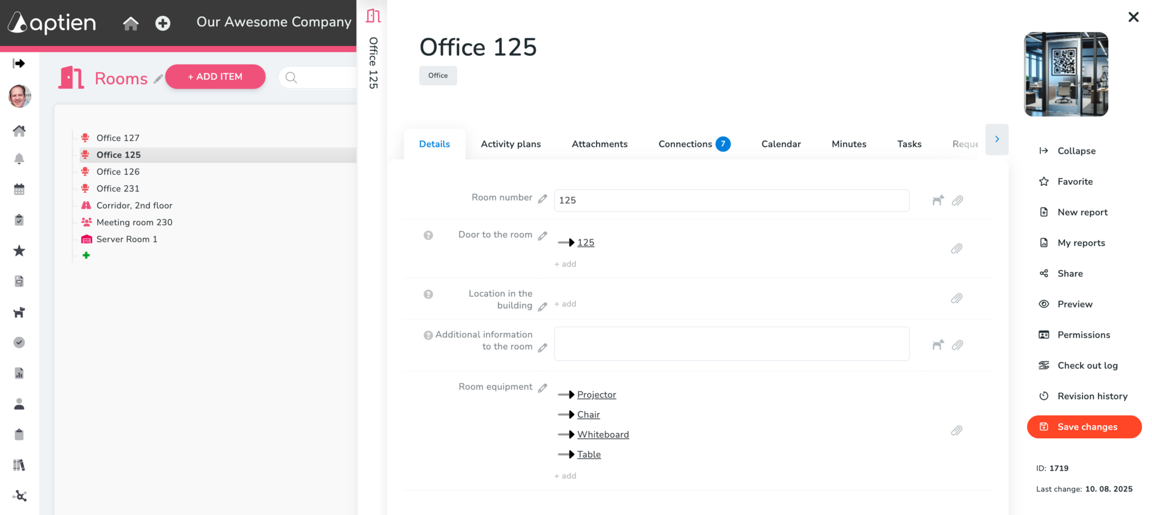
Task: Click the Office 125 QR thumbnail image
Action: 1066,74
